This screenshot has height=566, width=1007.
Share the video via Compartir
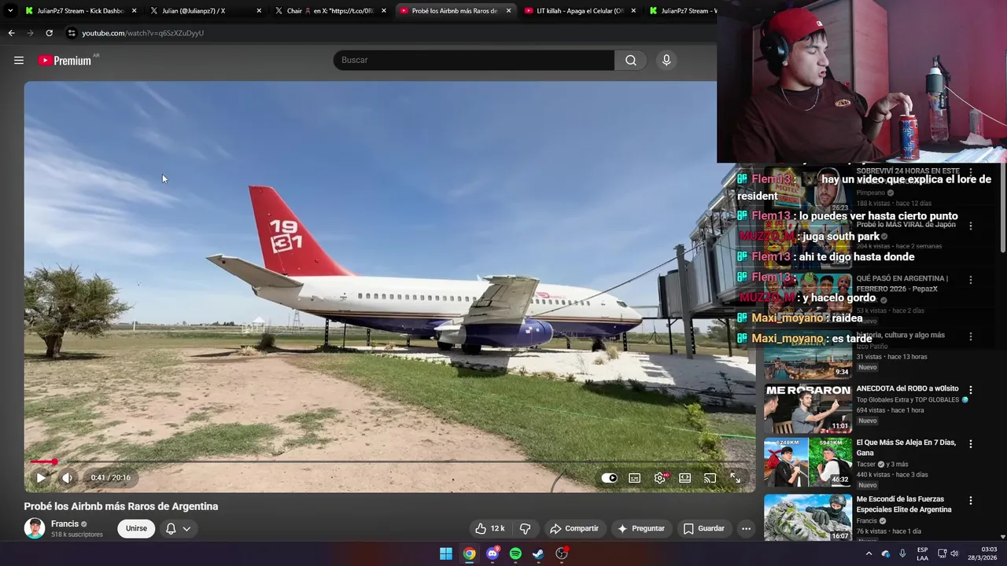click(574, 528)
